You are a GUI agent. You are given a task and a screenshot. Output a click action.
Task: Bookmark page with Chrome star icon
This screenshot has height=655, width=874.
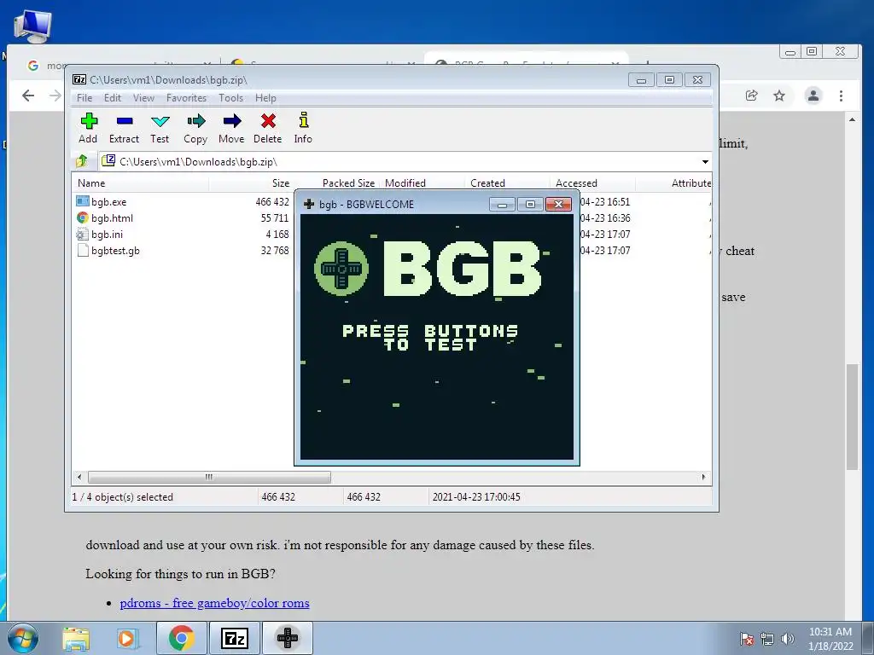tap(779, 96)
